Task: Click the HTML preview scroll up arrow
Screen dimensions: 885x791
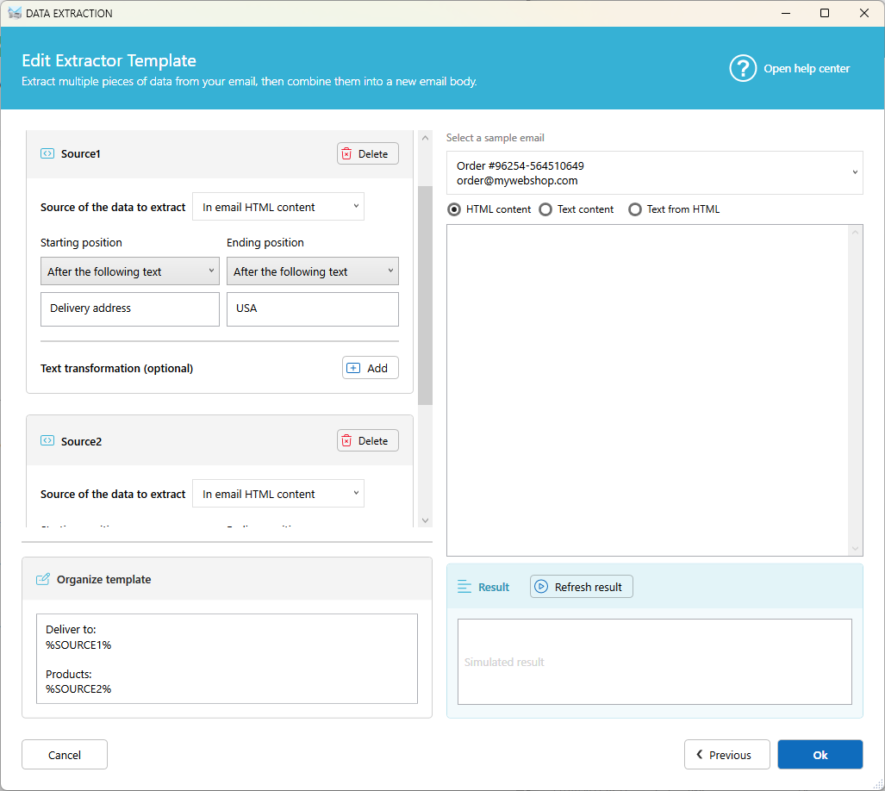Action: tap(855, 233)
